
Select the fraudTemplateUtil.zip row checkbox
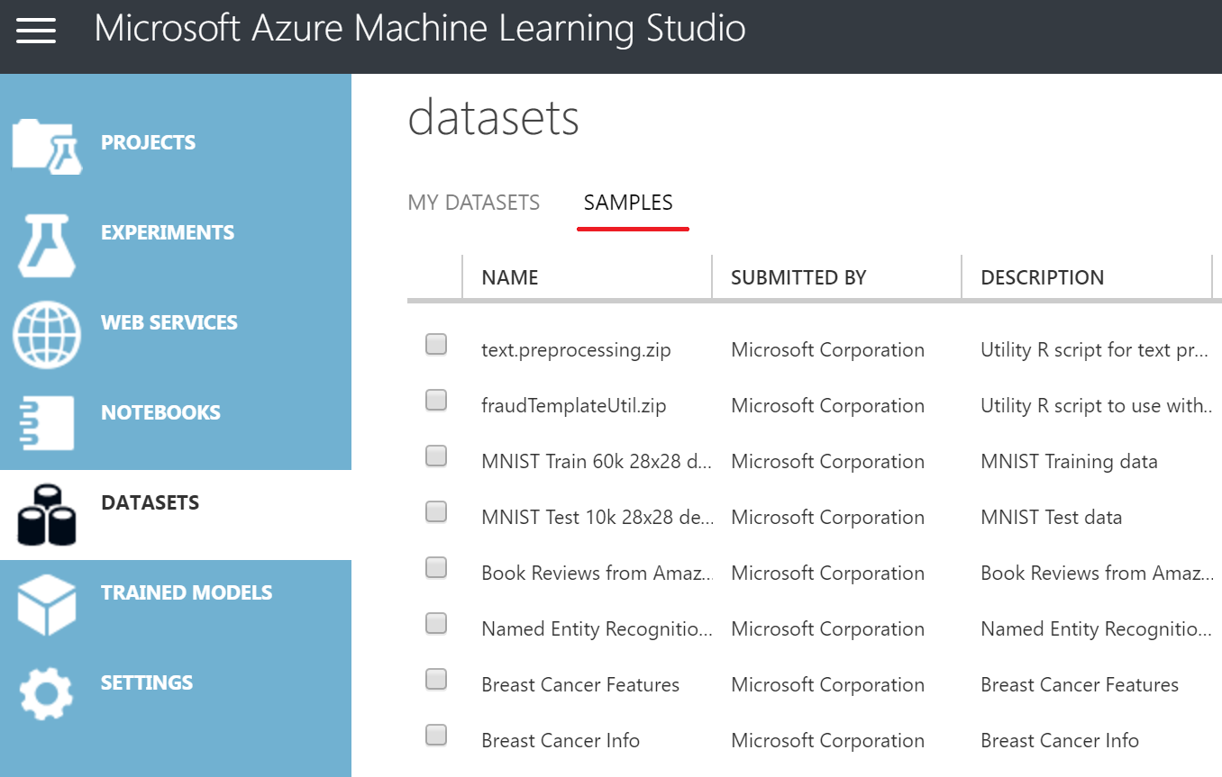pos(436,400)
